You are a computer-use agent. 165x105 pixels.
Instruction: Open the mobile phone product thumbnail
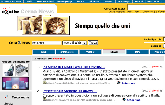9,70
